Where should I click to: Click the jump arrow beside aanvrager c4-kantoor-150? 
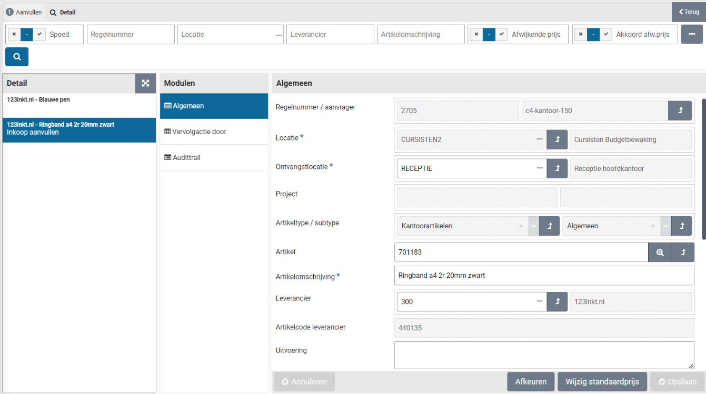pyautogui.click(x=680, y=110)
